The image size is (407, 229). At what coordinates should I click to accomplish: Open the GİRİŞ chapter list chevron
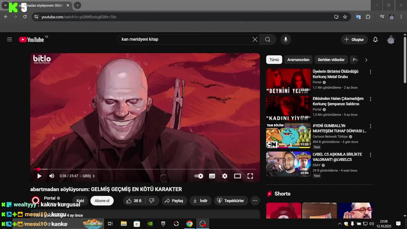pyautogui.click(x=93, y=176)
